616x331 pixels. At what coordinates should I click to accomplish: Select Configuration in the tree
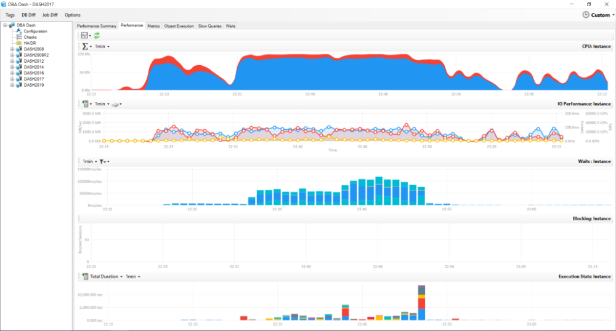(x=35, y=31)
